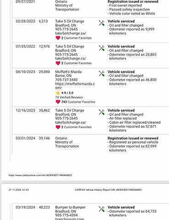Open the Bumper to Bumper bianchisauto.com link
169x220 pixels.
pos(70,219)
